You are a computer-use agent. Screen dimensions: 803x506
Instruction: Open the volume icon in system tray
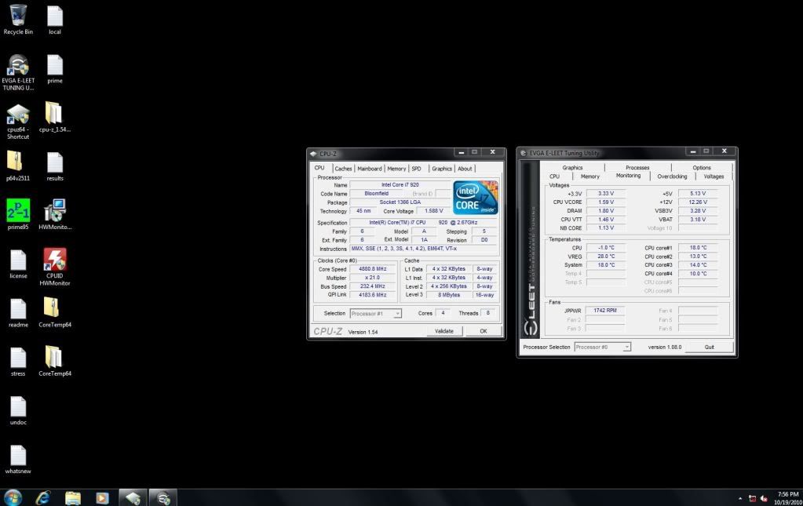pos(764,498)
